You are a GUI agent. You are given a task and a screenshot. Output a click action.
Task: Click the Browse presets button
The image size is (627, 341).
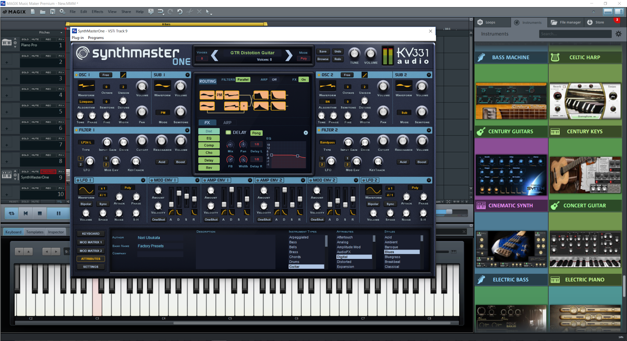pyautogui.click(x=323, y=59)
